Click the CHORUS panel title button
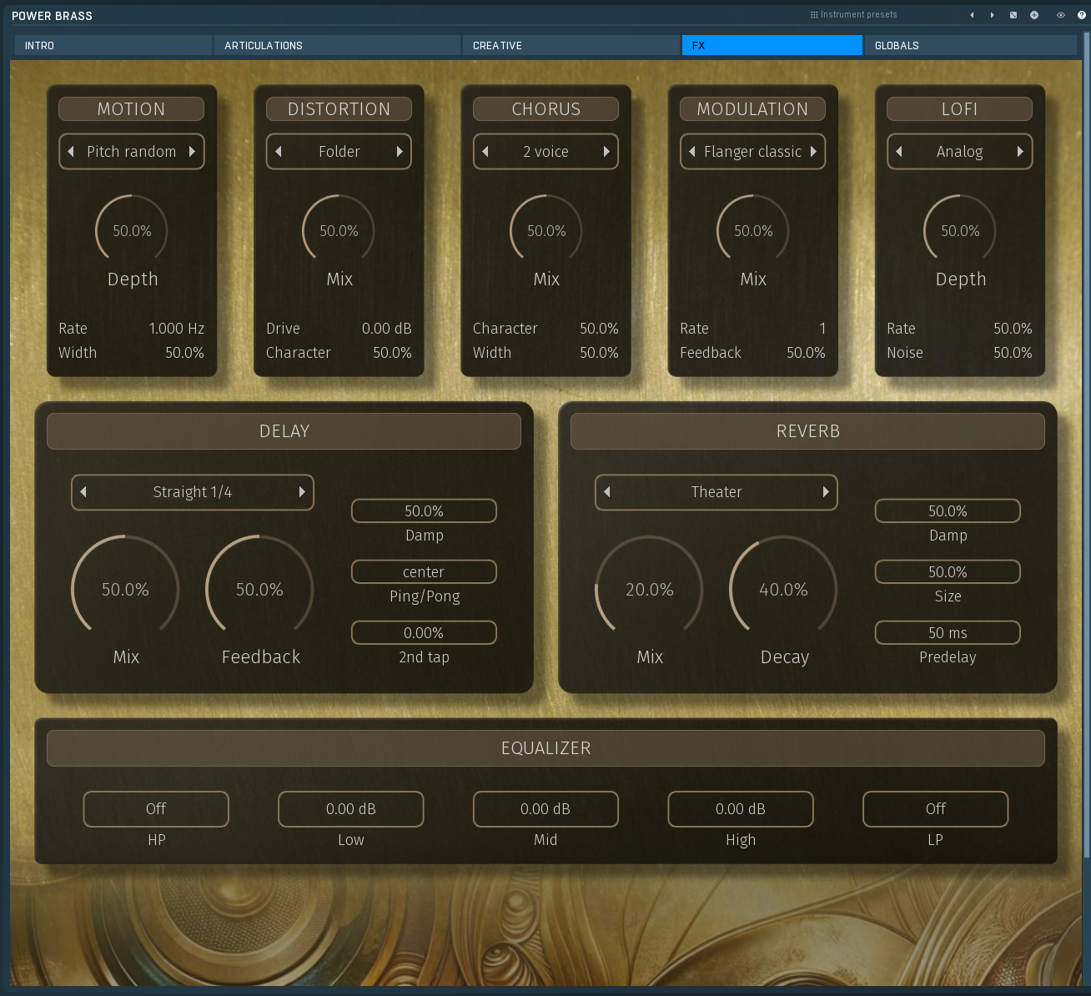Viewport: 1091px width, 996px height. coord(545,108)
